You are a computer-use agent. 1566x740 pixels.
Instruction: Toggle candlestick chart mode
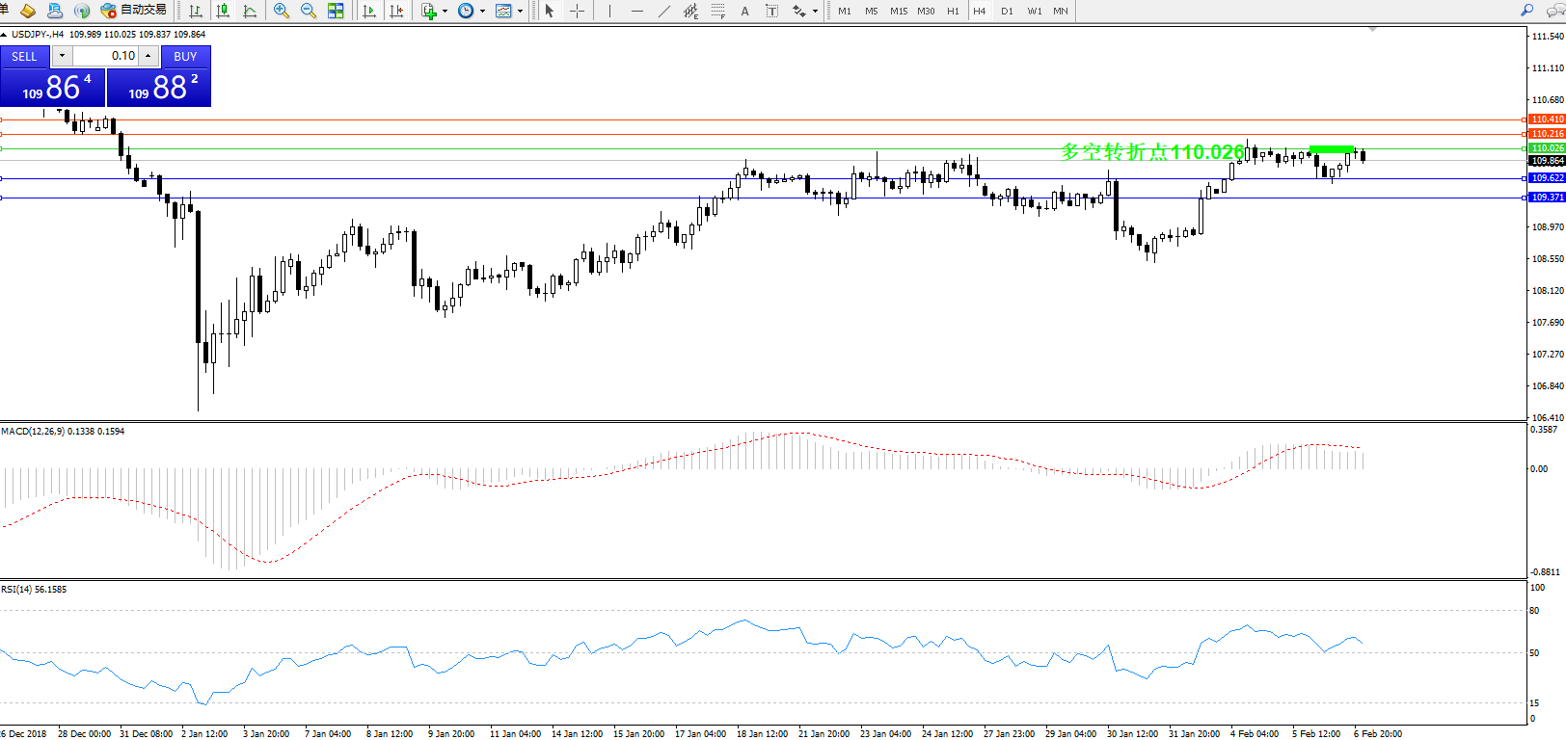[223, 11]
